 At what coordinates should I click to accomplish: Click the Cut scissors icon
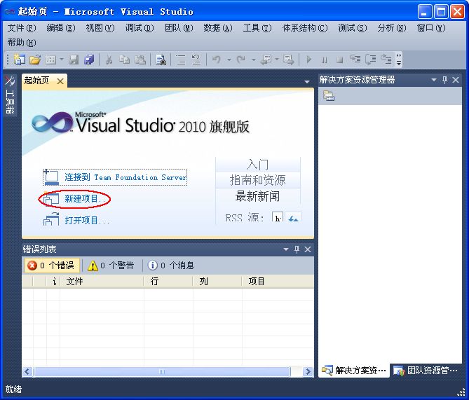click(x=109, y=60)
